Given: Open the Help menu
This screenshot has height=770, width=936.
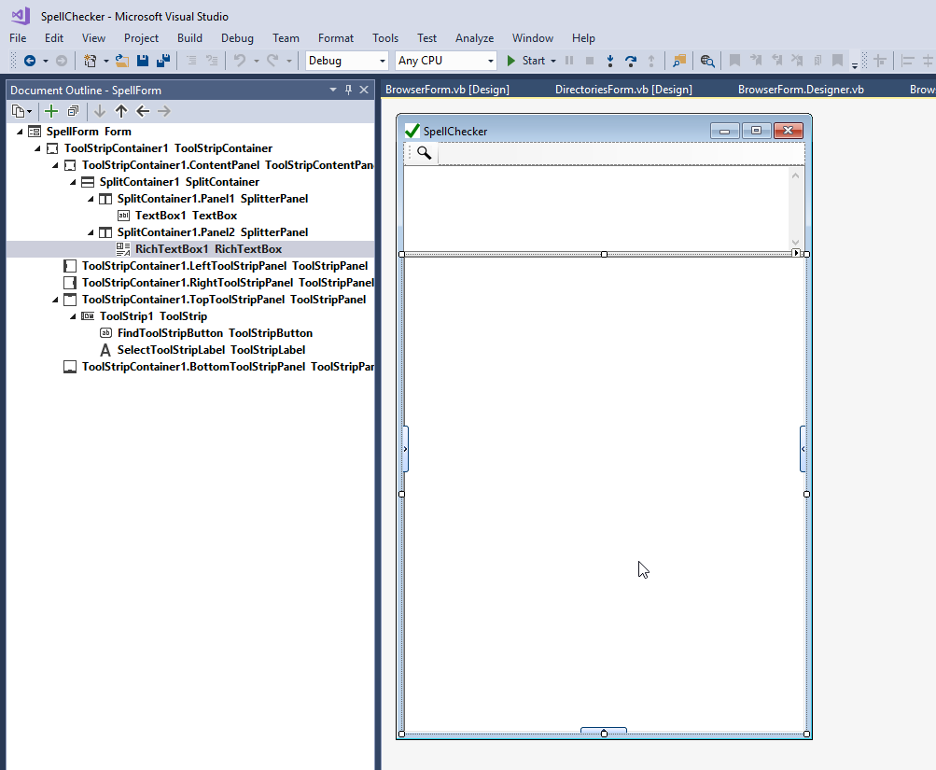Looking at the screenshot, I should [x=583, y=37].
